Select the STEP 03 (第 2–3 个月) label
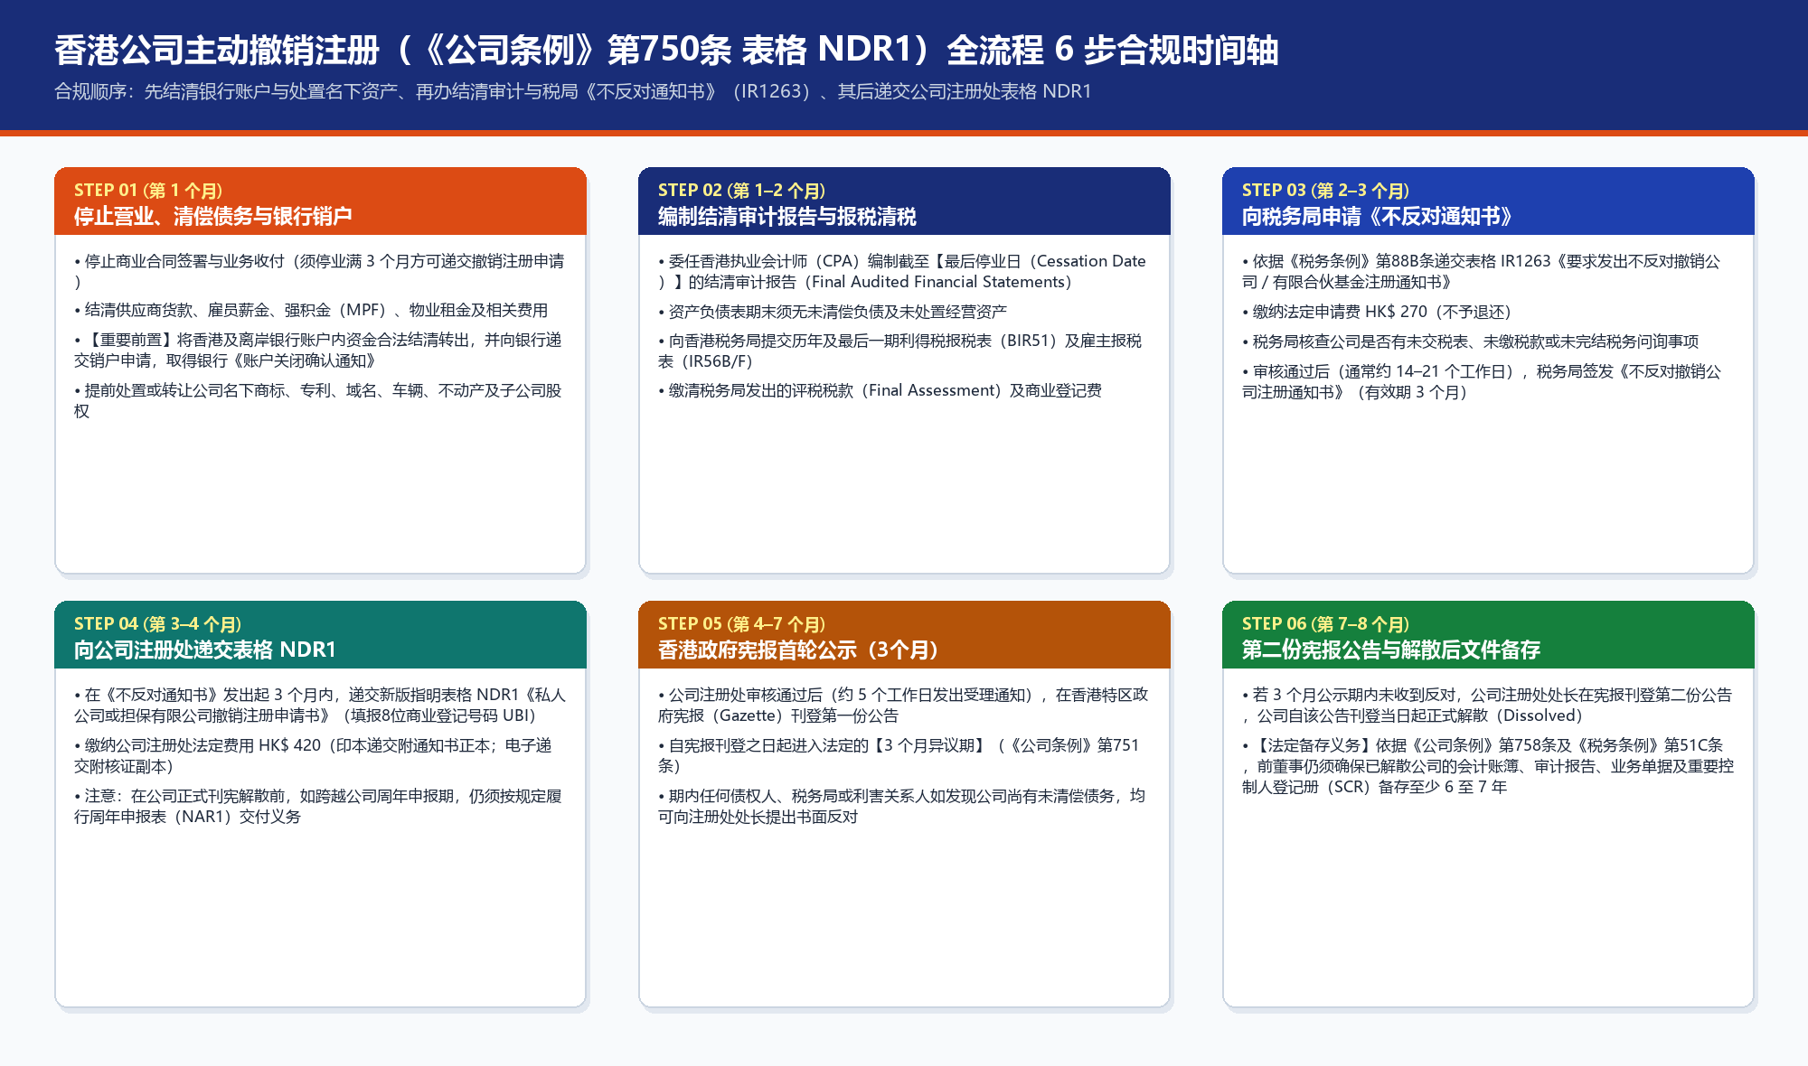 [x=1325, y=191]
